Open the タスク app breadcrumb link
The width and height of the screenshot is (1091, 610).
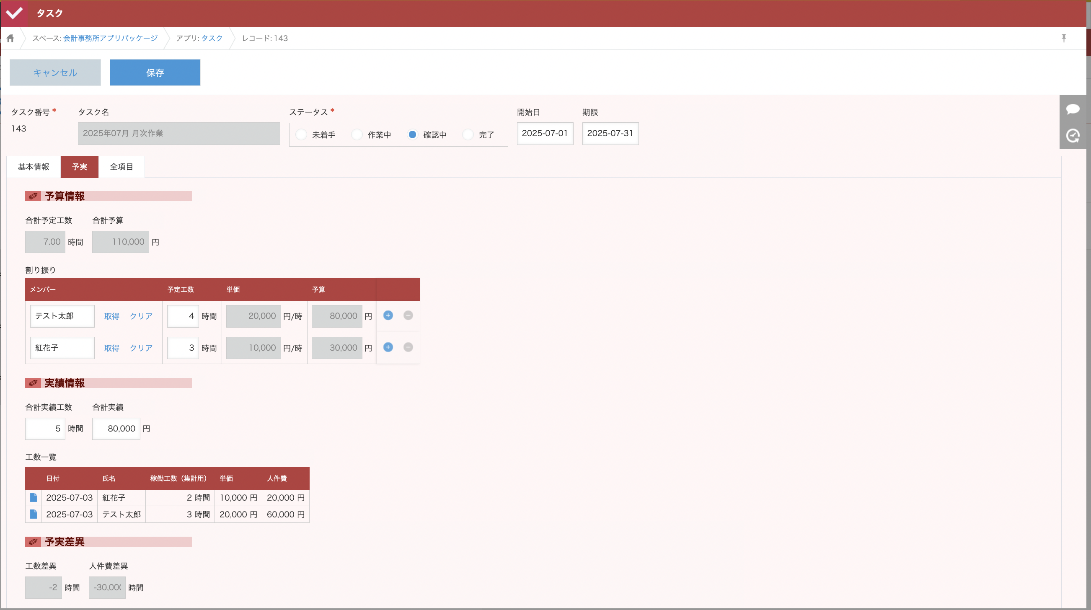tap(212, 38)
